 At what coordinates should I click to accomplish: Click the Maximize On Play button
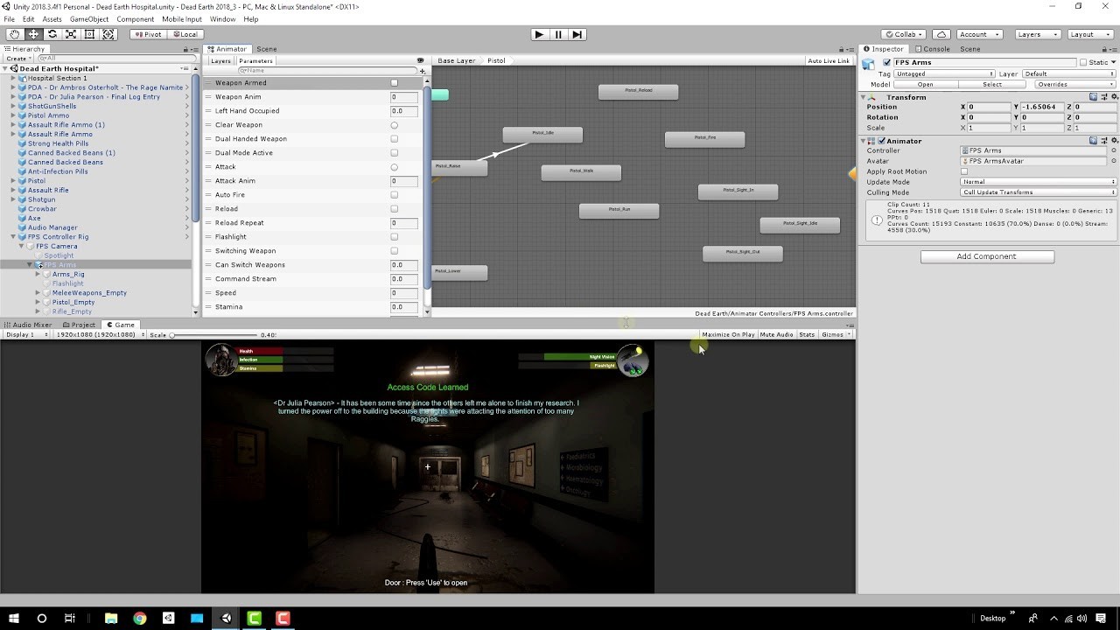coord(728,334)
